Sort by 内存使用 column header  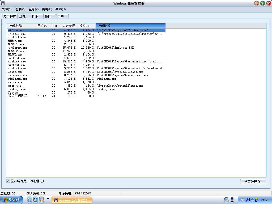click(68, 26)
